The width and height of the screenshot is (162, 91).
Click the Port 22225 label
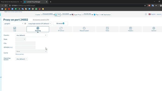pyautogui.click(x=66, y=14)
